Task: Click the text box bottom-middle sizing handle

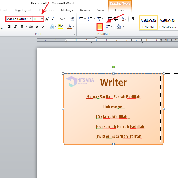Action: click(113, 144)
